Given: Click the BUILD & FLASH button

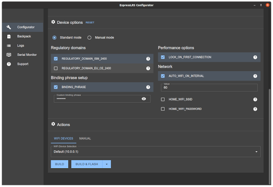Looking at the screenshot, I should (x=87, y=164).
